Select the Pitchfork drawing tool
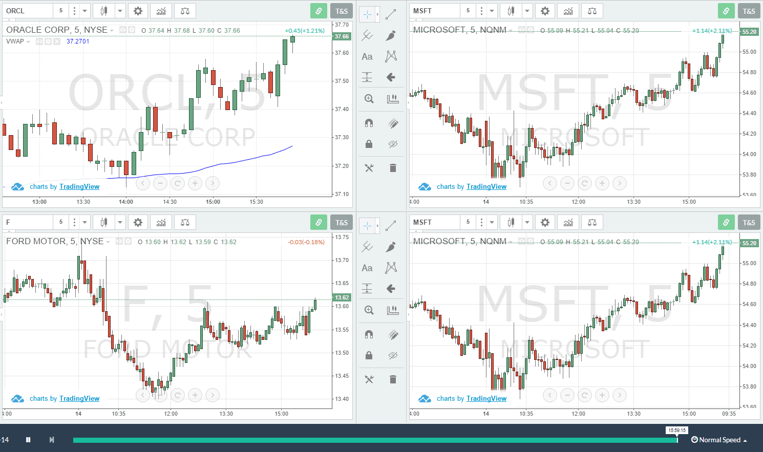The height and width of the screenshot is (452, 763). click(367, 35)
